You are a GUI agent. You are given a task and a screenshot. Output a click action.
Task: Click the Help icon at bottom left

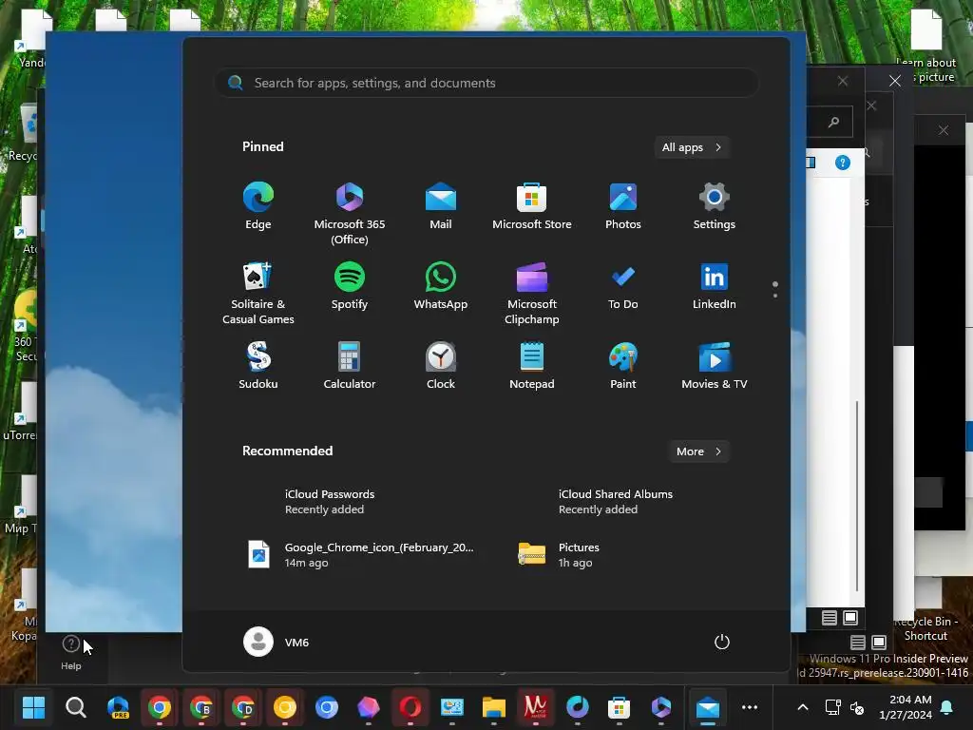tap(70, 652)
